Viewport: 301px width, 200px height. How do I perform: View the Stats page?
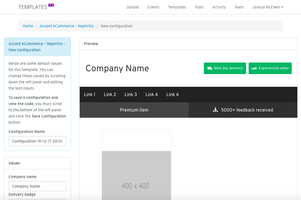point(199,7)
